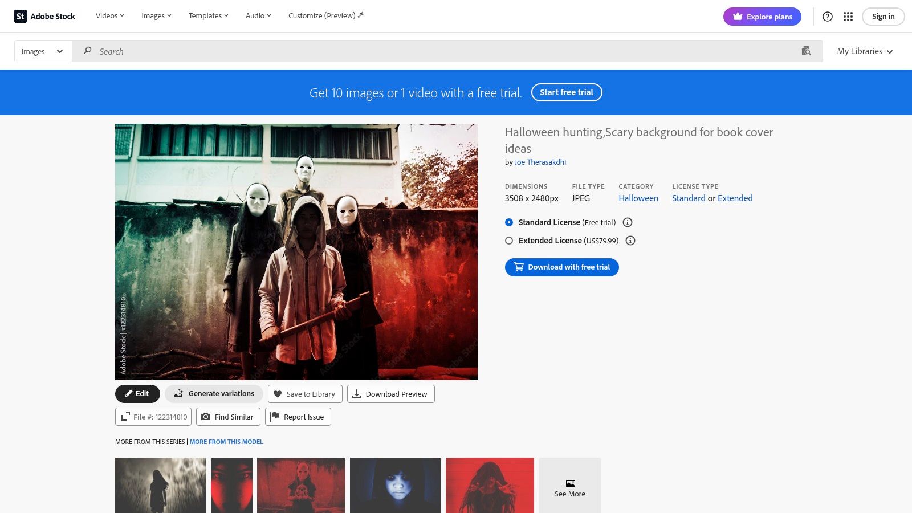Screen dimensions: 912x513
Task: Click the help question mark icon
Action: tap(827, 17)
